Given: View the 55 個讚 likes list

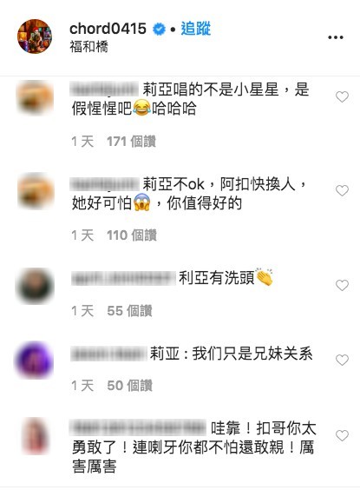Looking at the screenshot, I should click(x=129, y=311).
